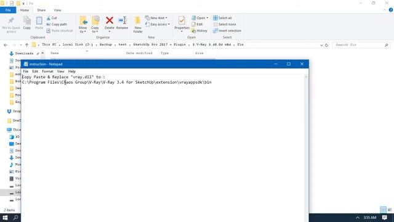Switch to the Home ribbon tab

(25, 10)
